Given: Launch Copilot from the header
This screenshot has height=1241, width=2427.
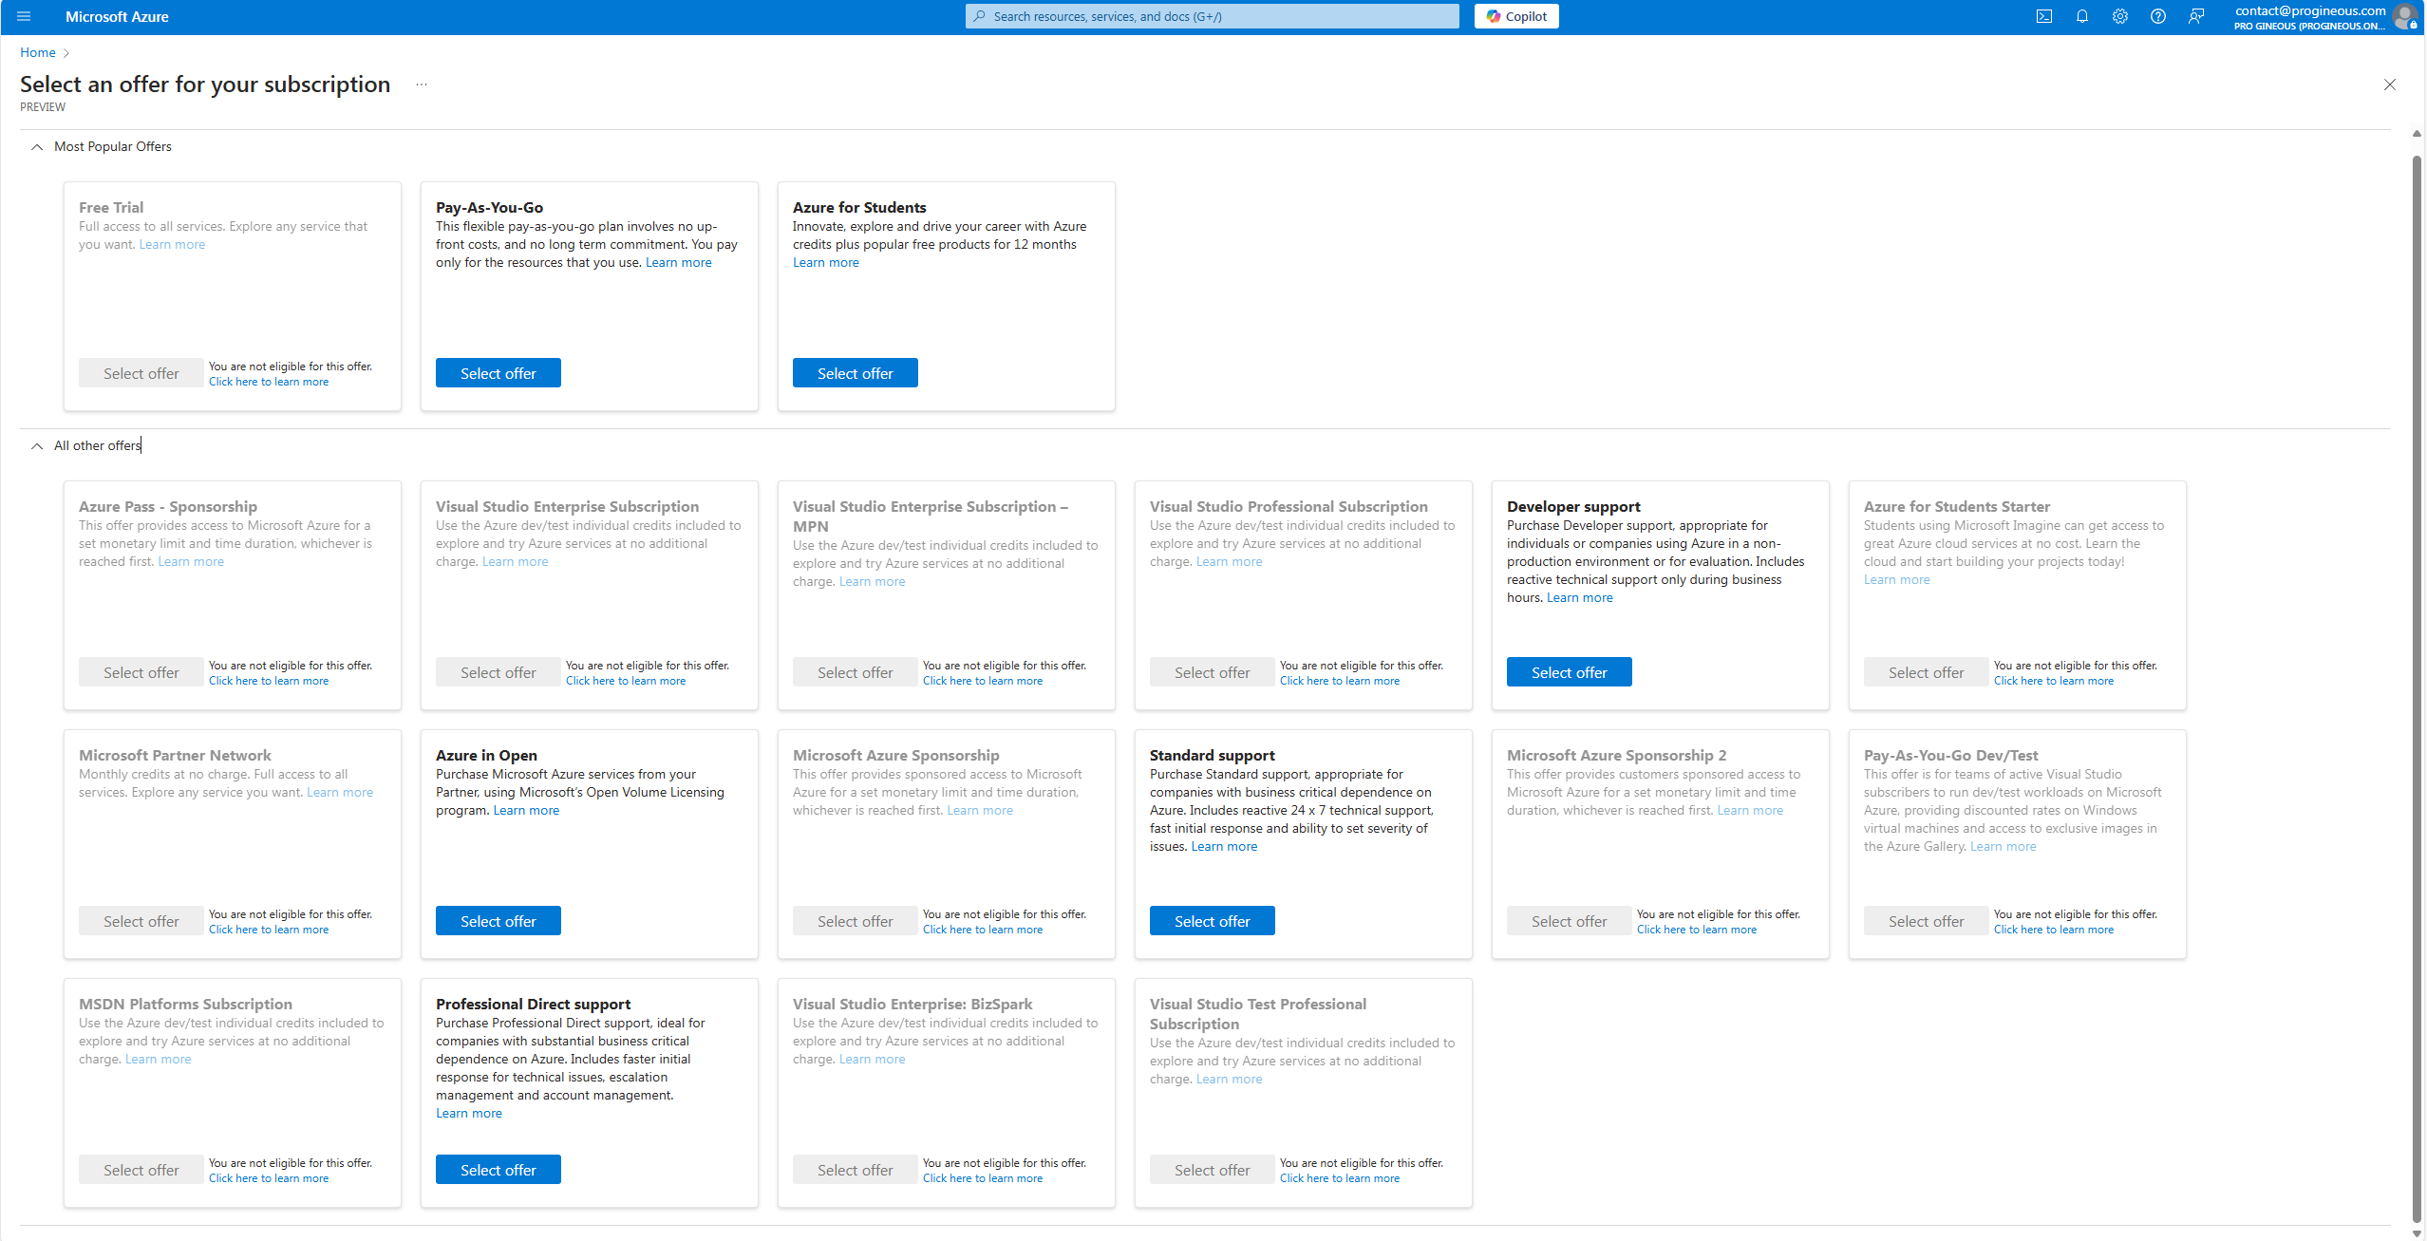Looking at the screenshot, I should point(1515,16).
